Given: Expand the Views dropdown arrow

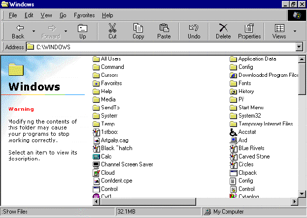Looking at the screenshot, I should click(x=295, y=31).
